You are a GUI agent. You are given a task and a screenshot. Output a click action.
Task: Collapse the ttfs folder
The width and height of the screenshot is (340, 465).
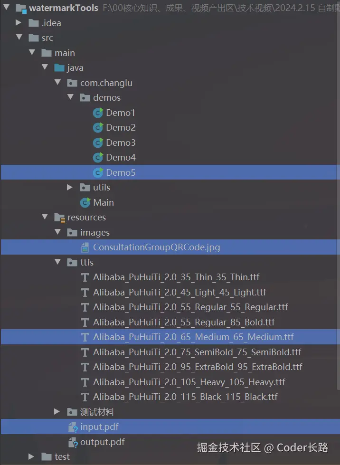[x=57, y=262]
